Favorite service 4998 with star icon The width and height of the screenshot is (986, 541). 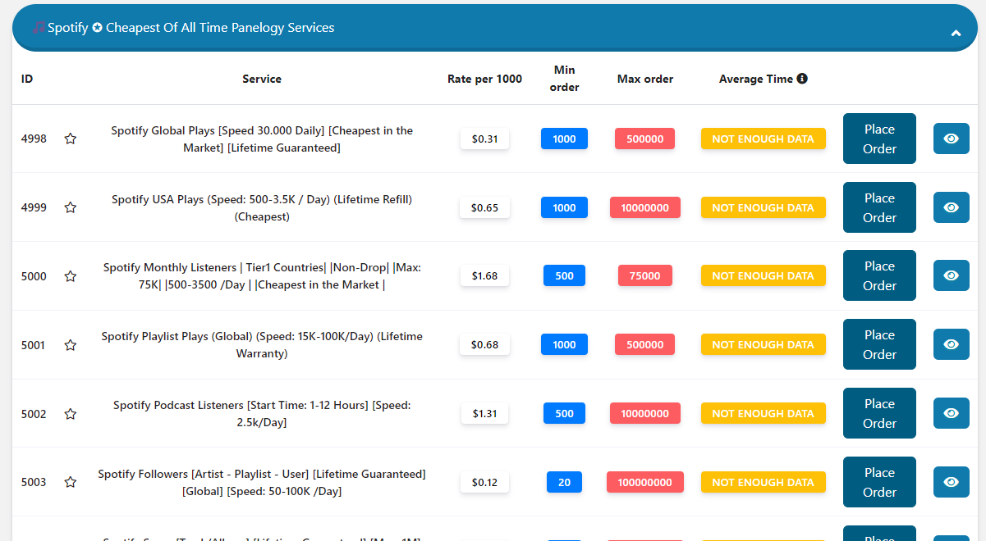tap(71, 139)
